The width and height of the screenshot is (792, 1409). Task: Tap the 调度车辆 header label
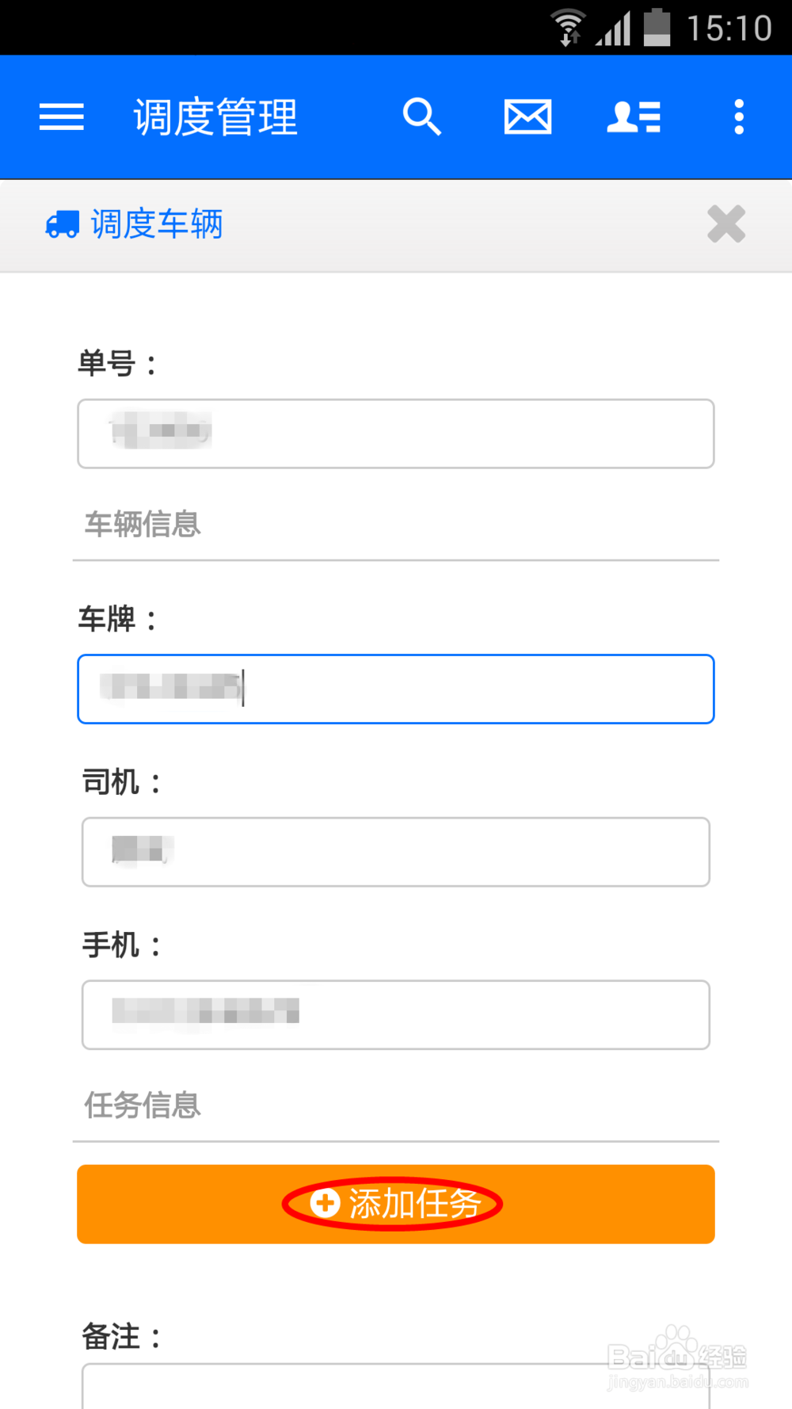pyautogui.click(x=157, y=224)
